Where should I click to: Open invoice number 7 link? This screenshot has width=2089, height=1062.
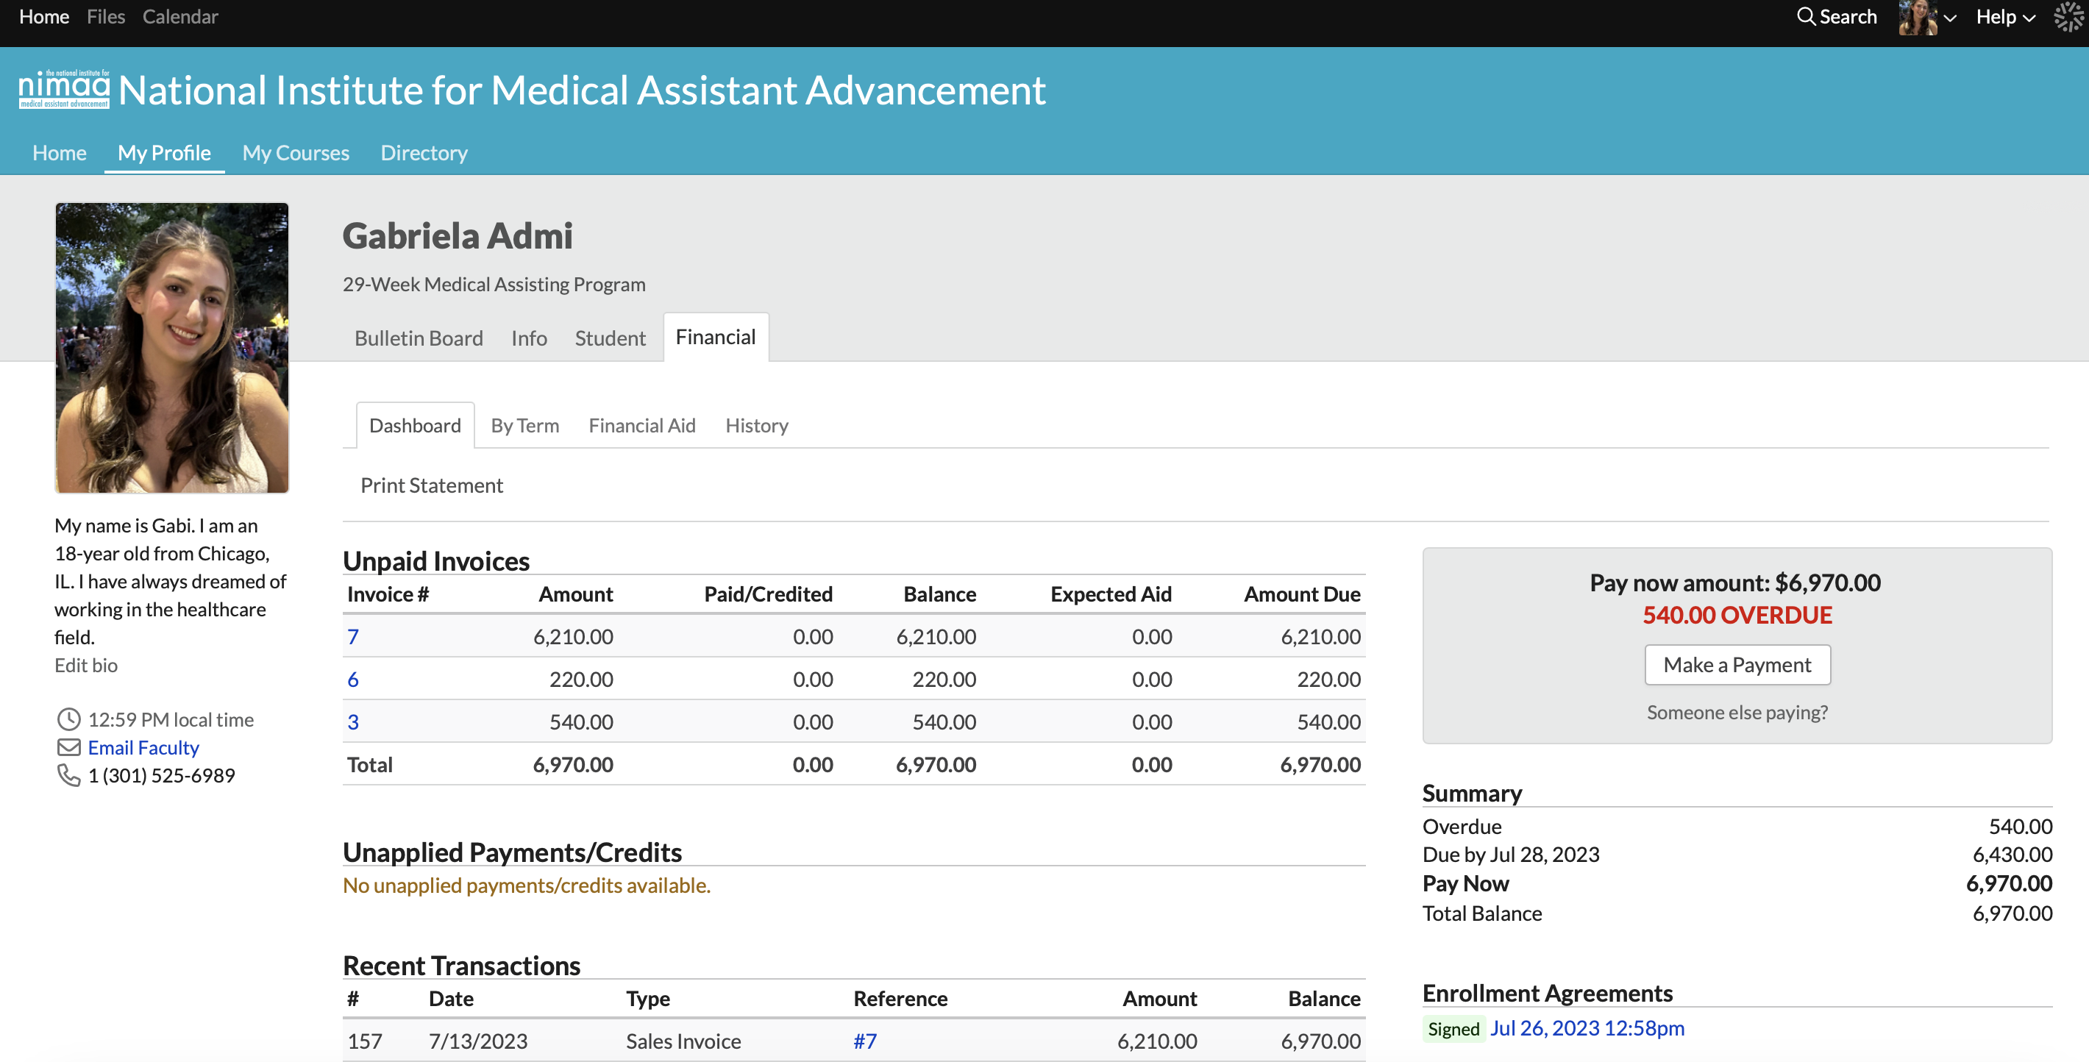[x=353, y=636]
